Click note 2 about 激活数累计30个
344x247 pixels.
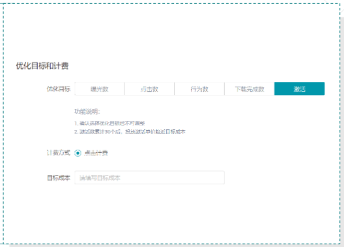[130, 131]
